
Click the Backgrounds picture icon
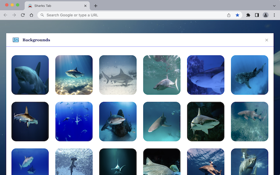(16, 40)
